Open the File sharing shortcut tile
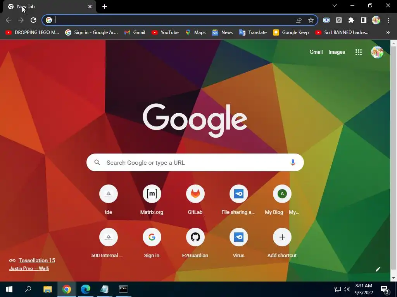 [x=238, y=200]
